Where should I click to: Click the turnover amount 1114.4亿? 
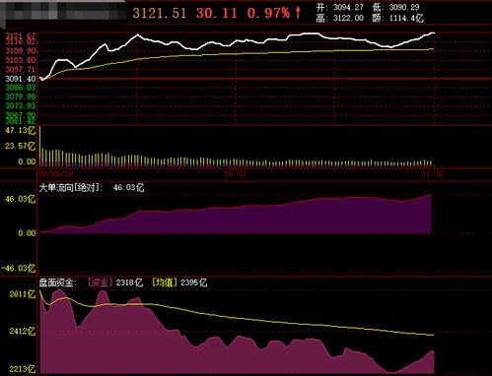coord(406,18)
